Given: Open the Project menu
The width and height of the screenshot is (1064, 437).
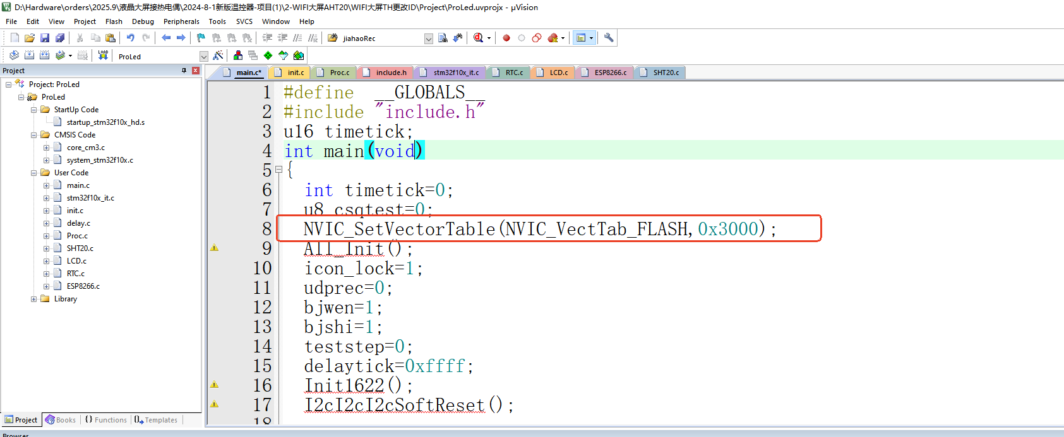Looking at the screenshot, I should [x=85, y=21].
